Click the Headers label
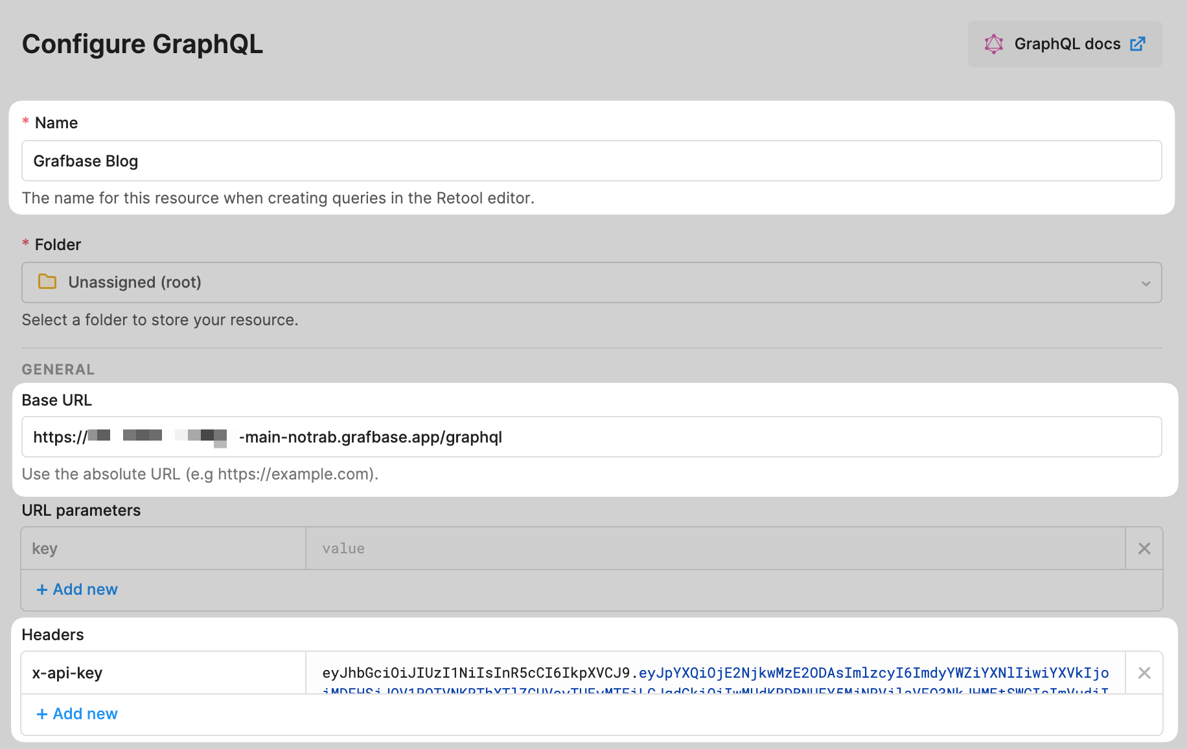The width and height of the screenshot is (1187, 749). coord(53,635)
